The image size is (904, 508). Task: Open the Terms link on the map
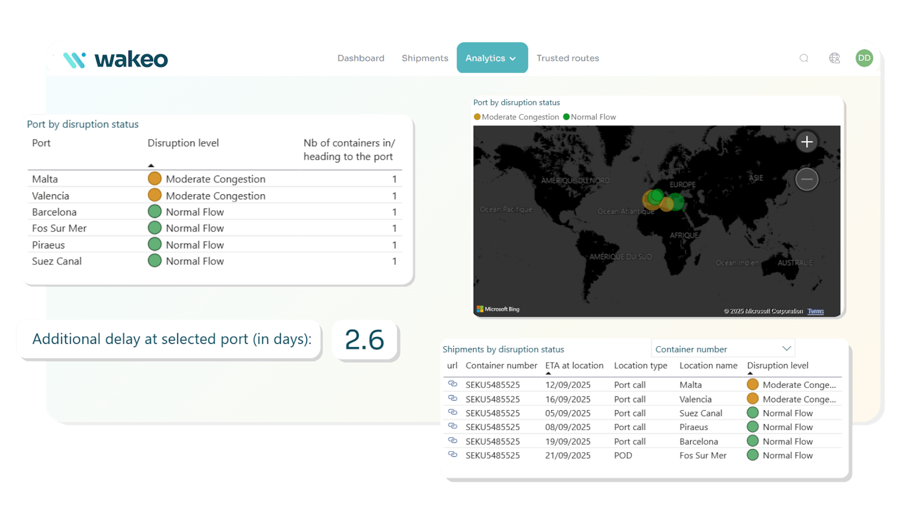point(816,311)
